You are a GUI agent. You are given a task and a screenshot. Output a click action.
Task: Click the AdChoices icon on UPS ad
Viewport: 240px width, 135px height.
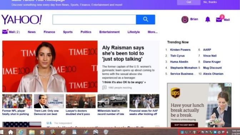(x=226, y=85)
